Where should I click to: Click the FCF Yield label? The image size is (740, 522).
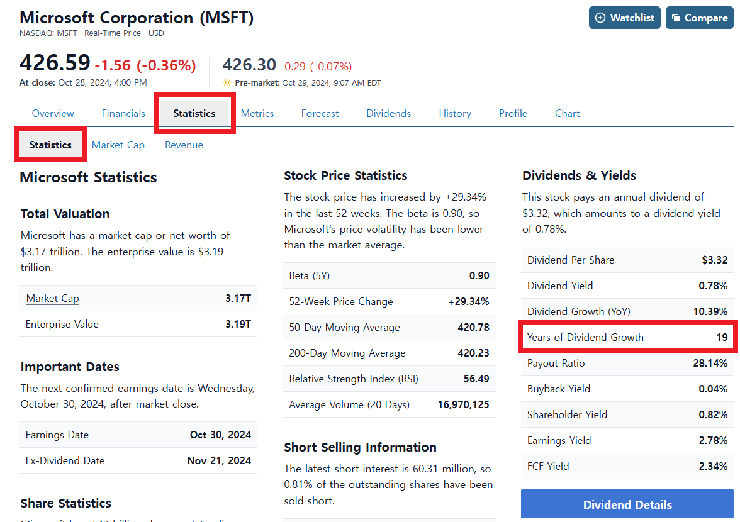[548, 467]
